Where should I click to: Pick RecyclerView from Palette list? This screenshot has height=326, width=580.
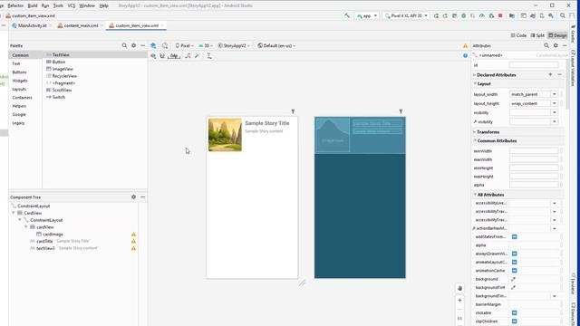[x=62, y=76]
